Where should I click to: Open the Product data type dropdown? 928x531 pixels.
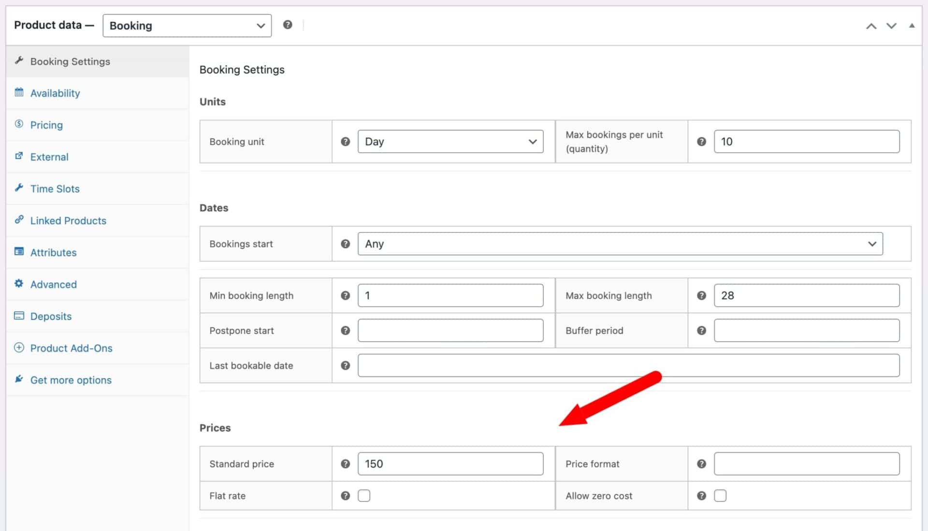(x=187, y=26)
